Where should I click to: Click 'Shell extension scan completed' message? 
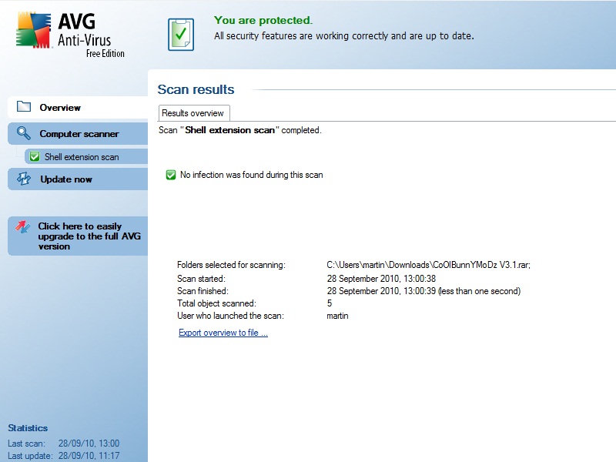(240, 130)
